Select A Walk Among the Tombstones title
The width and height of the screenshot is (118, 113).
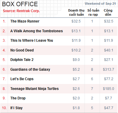[x=36, y=31]
